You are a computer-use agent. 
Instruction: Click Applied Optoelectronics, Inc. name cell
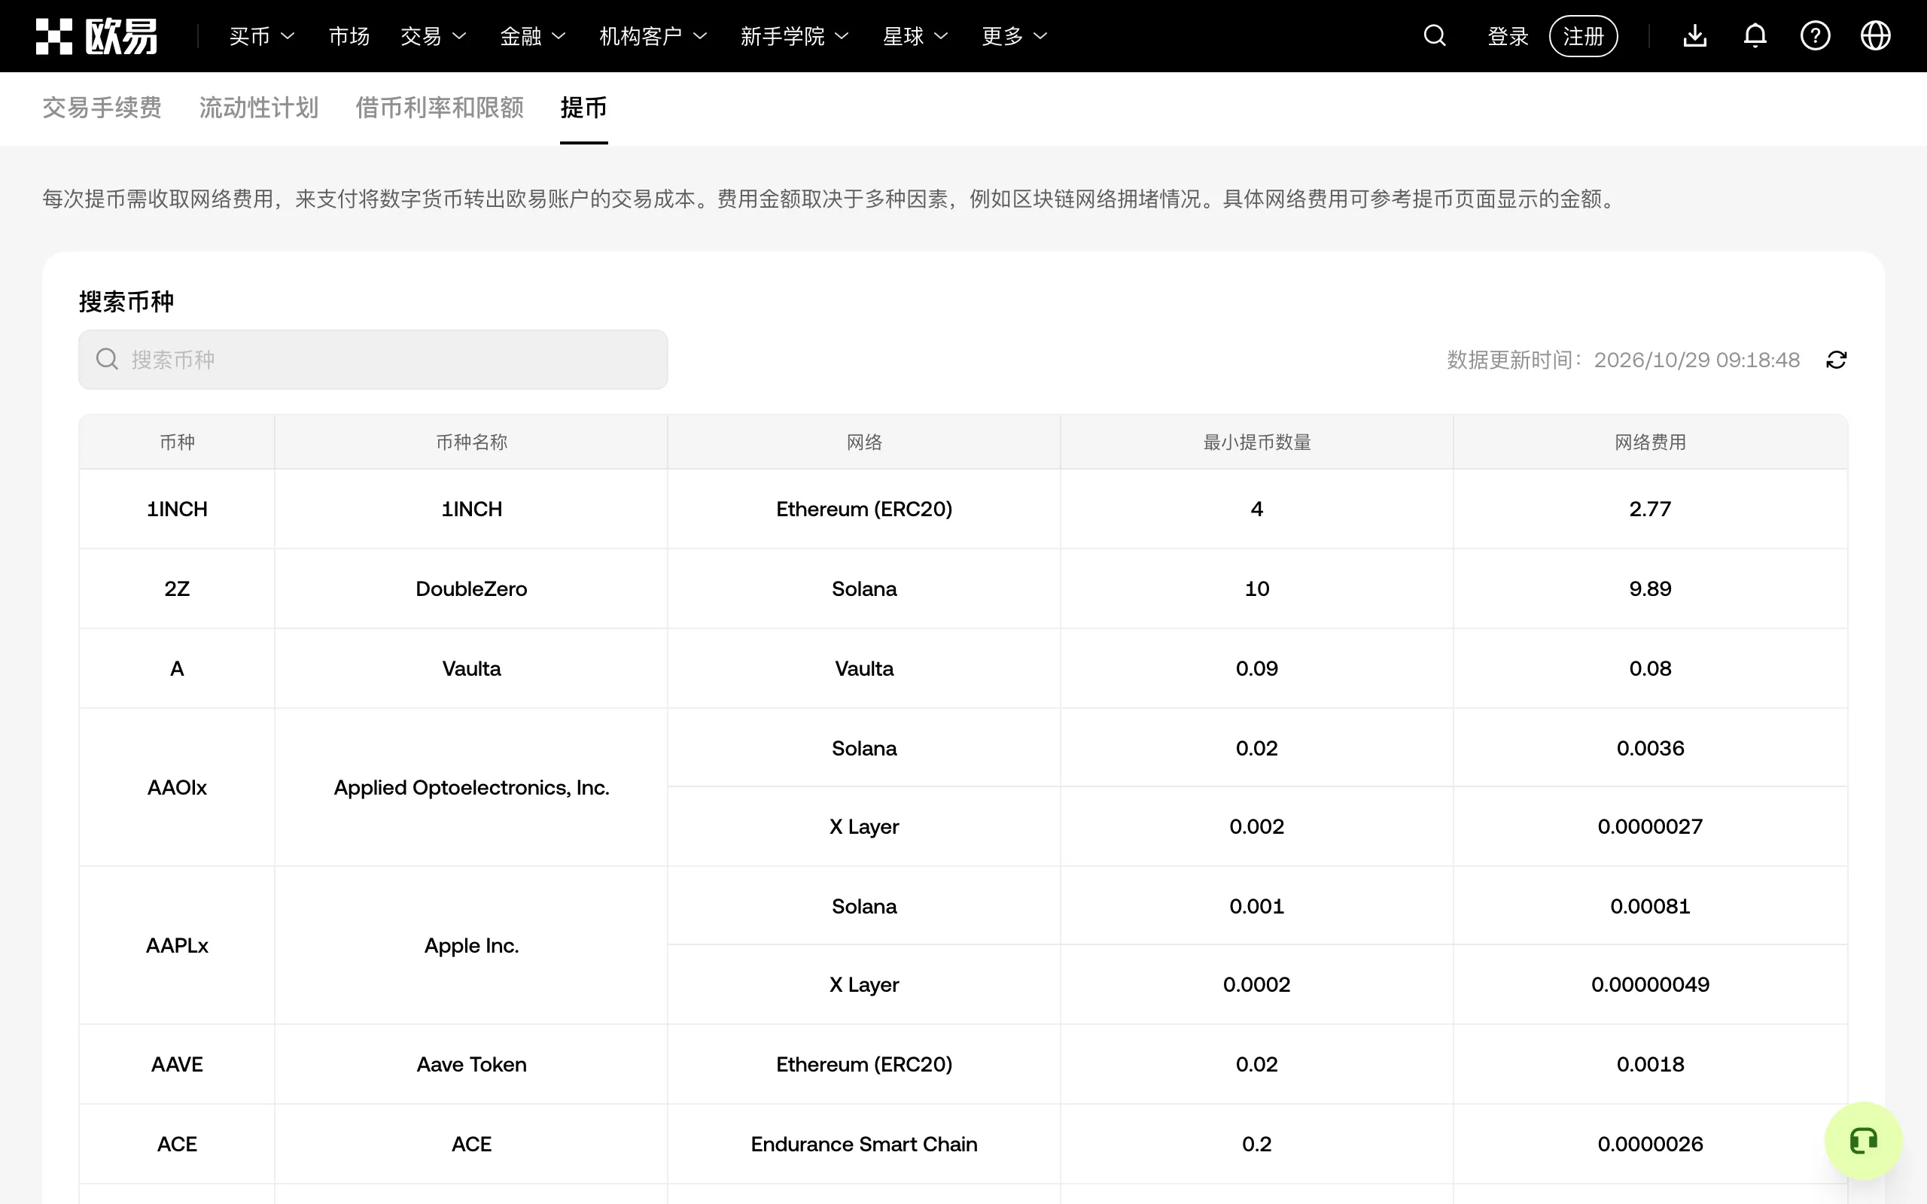(471, 788)
